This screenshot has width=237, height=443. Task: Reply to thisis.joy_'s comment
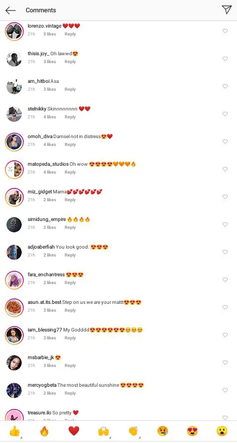click(x=70, y=62)
